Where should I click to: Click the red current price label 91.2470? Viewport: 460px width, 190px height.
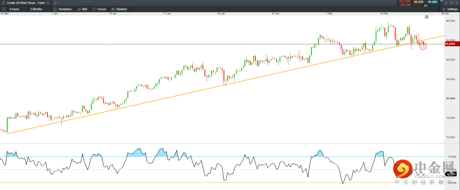point(450,44)
